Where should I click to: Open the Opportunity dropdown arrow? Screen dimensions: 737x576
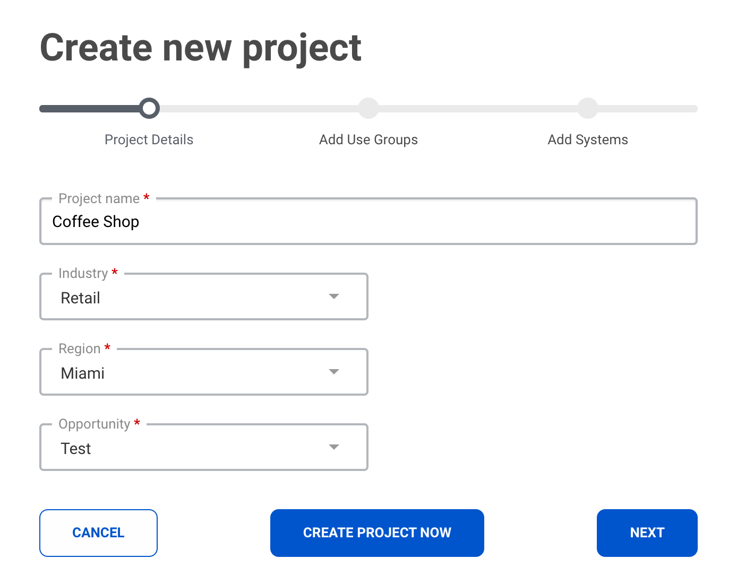click(x=334, y=447)
